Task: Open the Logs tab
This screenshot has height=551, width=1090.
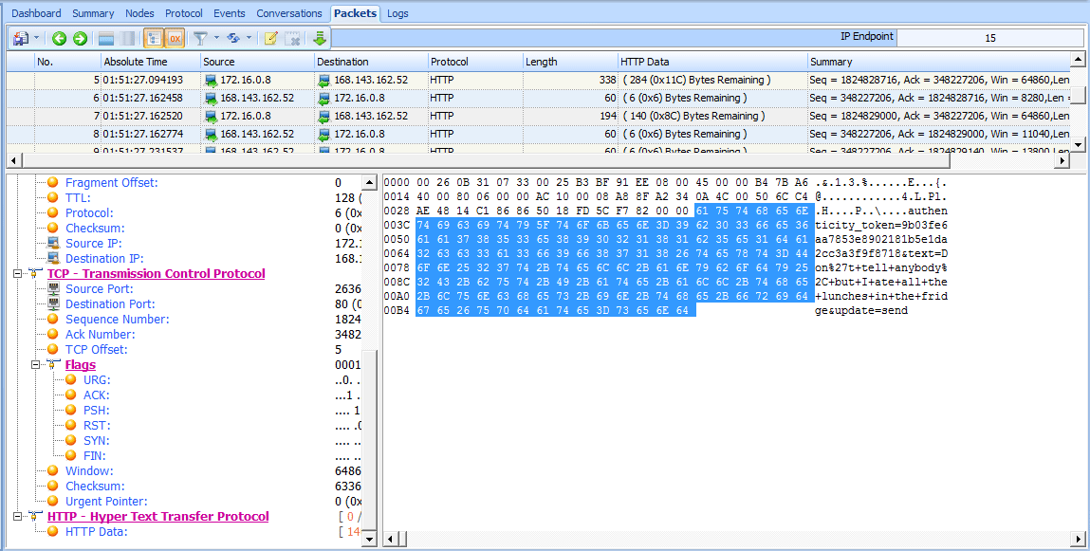Action: click(397, 13)
